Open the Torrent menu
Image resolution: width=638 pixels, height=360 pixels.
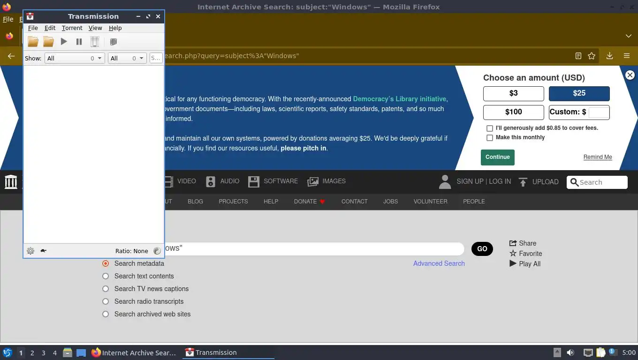pyautogui.click(x=72, y=28)
